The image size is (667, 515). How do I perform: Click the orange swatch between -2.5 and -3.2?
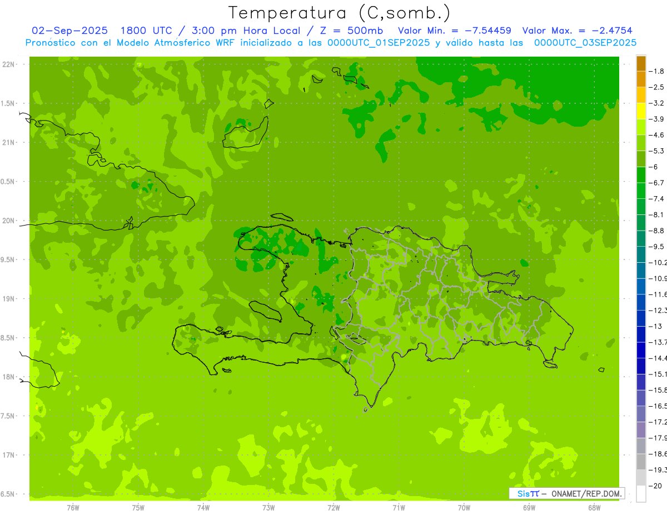pos(641,95)
